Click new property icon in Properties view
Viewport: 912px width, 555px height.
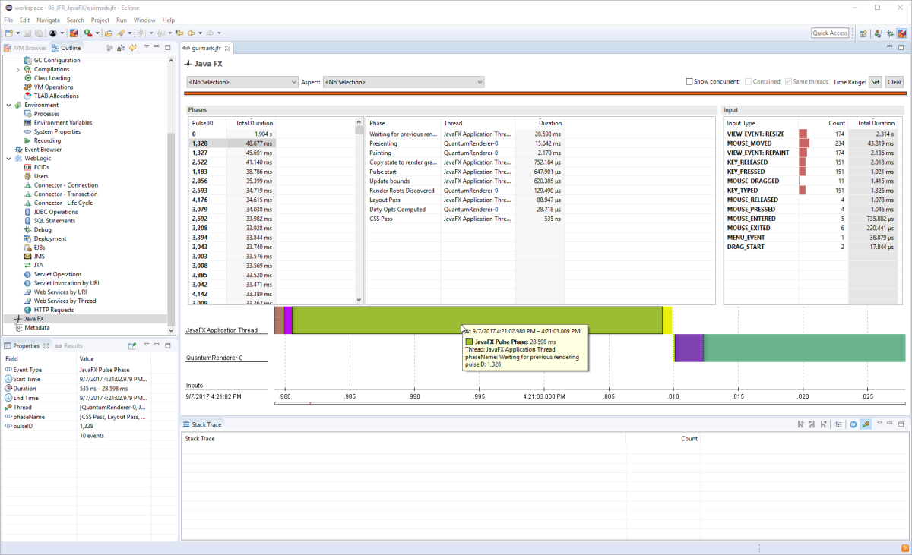[131, 346]
